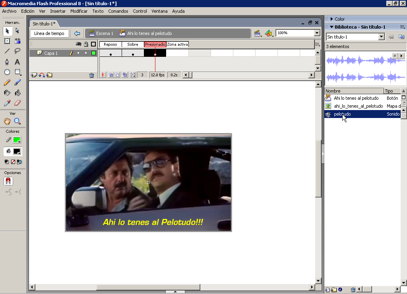Click the Black and White colors button
Screen dimensions: 407x294
click(7, 162)
